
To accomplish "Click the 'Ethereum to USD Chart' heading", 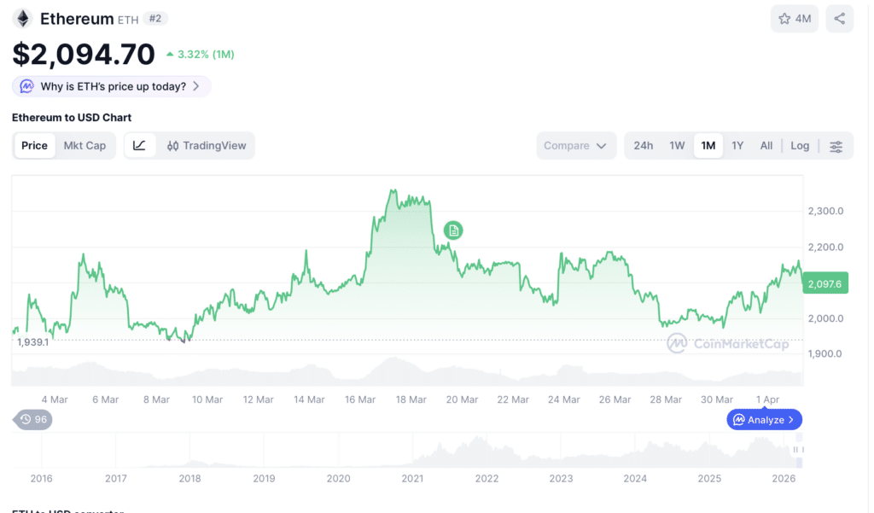I will pos(72,118).
